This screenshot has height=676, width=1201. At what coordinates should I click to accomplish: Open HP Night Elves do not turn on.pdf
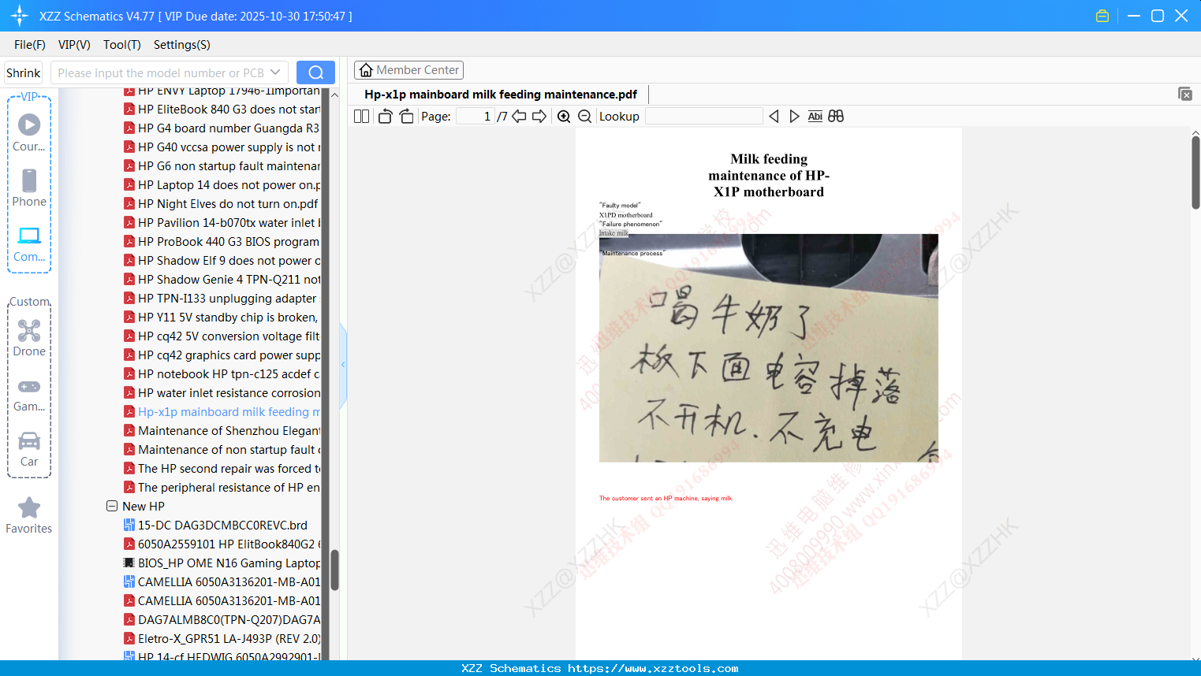point(221,204)
